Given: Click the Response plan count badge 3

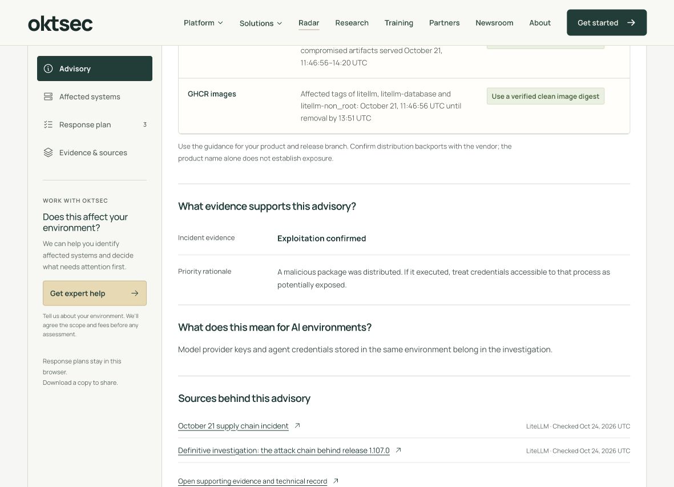Looking at the screenshot, I should [x=145, y=124].
